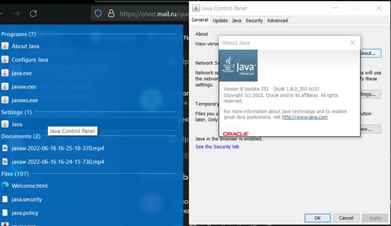Click OK in Java Control Panel
This screenshot has width=391, height=226.
(x=317, y=218)
